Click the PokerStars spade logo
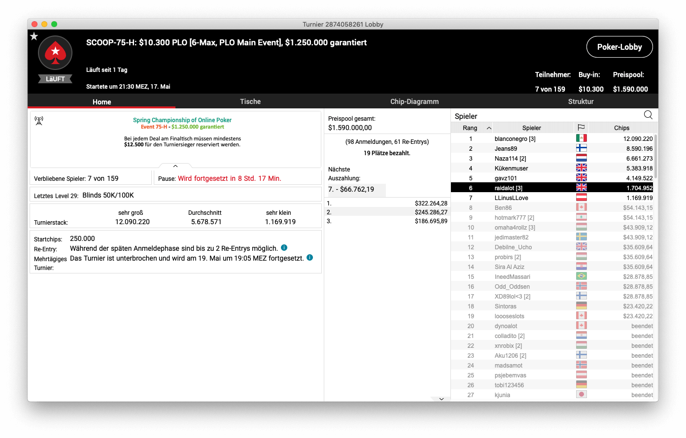Image resolution: width=686 pixels, height=438 pixels. (x=55, y=53)
